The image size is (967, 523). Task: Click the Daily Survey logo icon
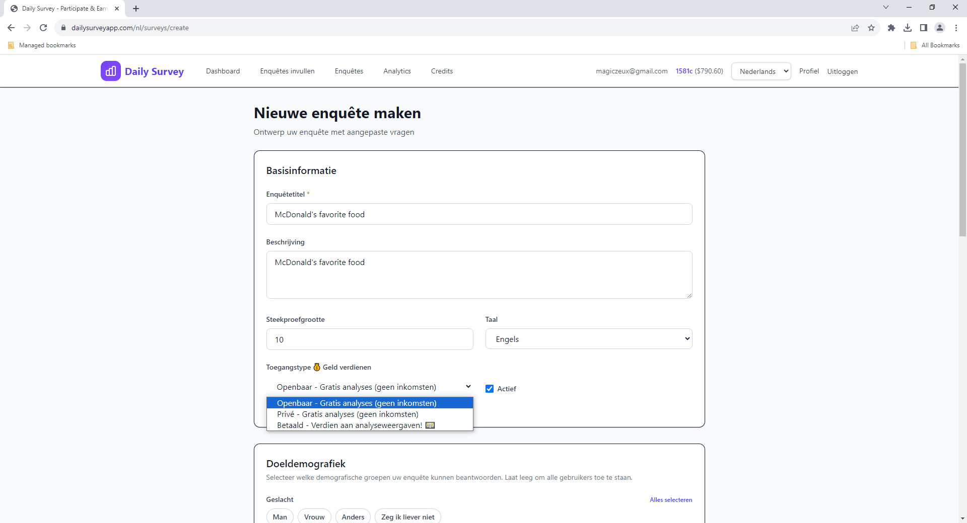(111, 71)
